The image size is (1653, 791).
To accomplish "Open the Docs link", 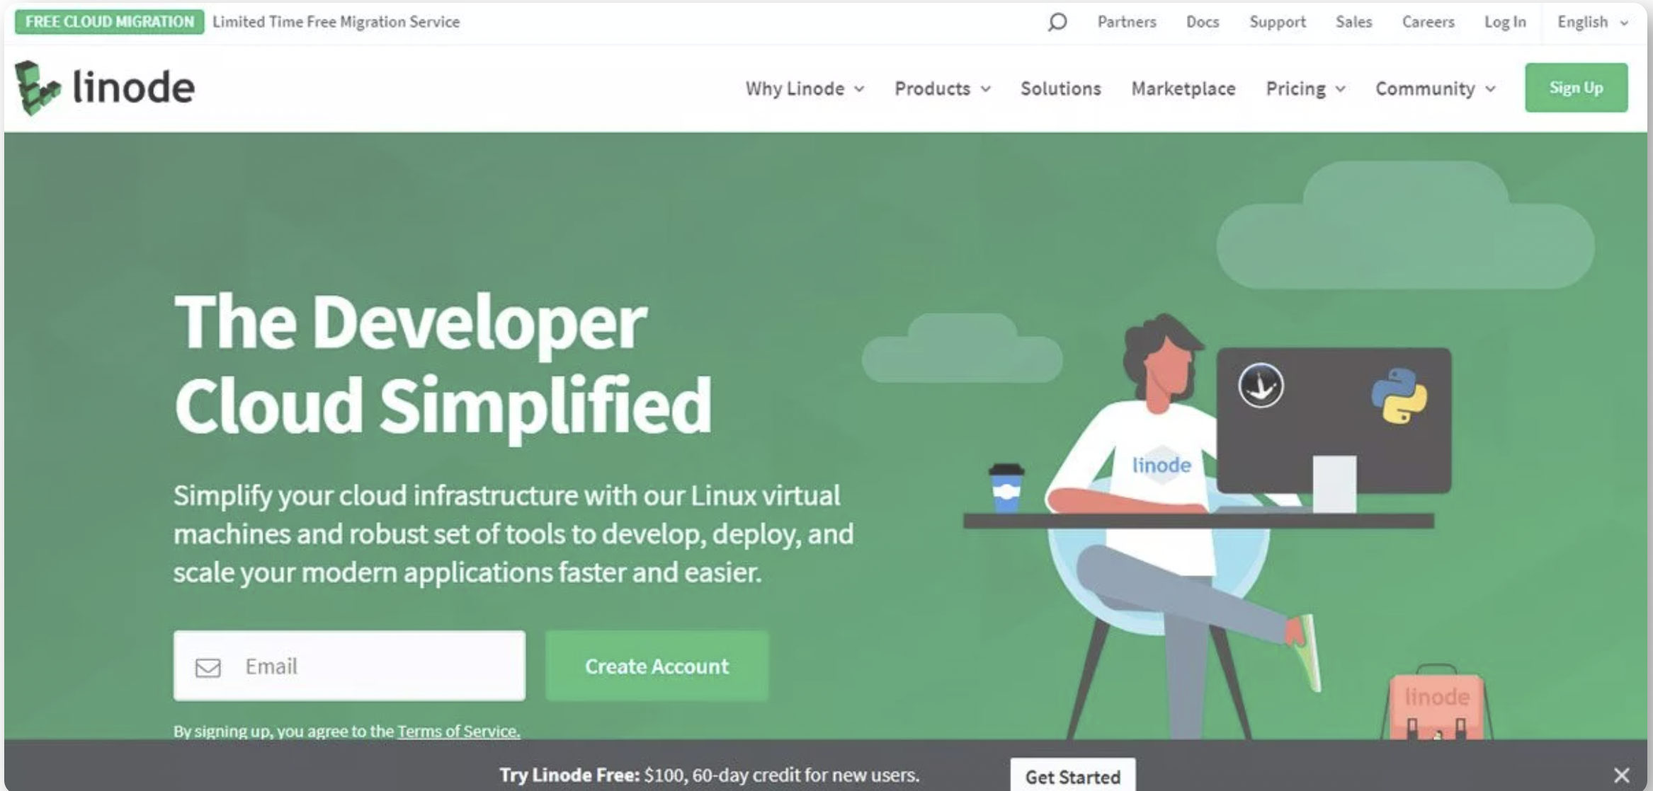I will click(x=1203, y=22).
